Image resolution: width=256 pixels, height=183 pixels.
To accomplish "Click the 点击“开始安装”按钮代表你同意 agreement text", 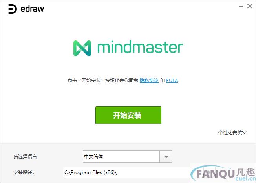I will pos(103,81).
